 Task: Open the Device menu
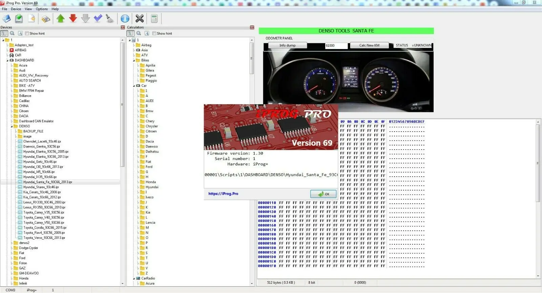click(16, 9)
